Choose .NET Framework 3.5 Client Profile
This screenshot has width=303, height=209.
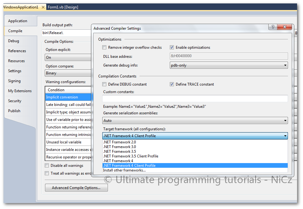coord(195,156)
